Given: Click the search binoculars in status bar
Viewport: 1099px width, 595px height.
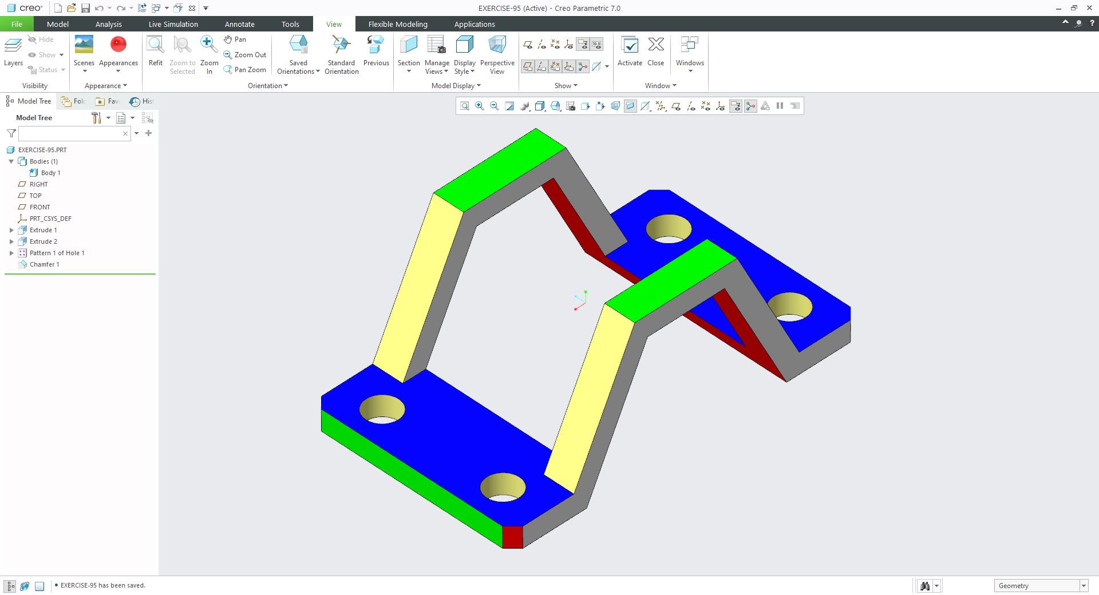Looking at the screenshot, I should [x=924, y=586].
